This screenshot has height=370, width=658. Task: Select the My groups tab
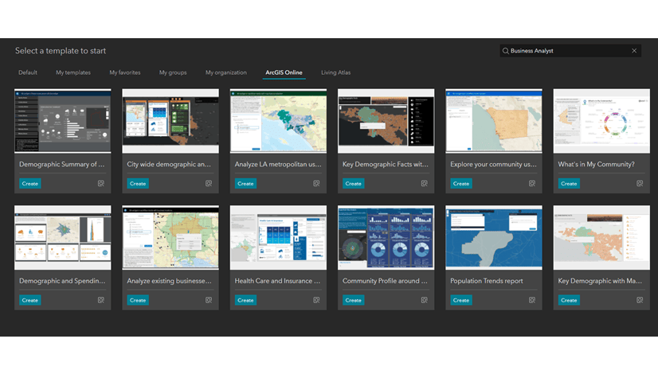pyautogui.click(x=173, y=72)
